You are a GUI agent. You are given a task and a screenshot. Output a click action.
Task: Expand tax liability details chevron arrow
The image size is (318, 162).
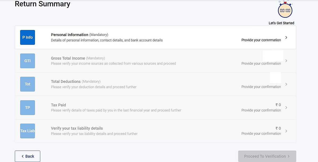286,131
